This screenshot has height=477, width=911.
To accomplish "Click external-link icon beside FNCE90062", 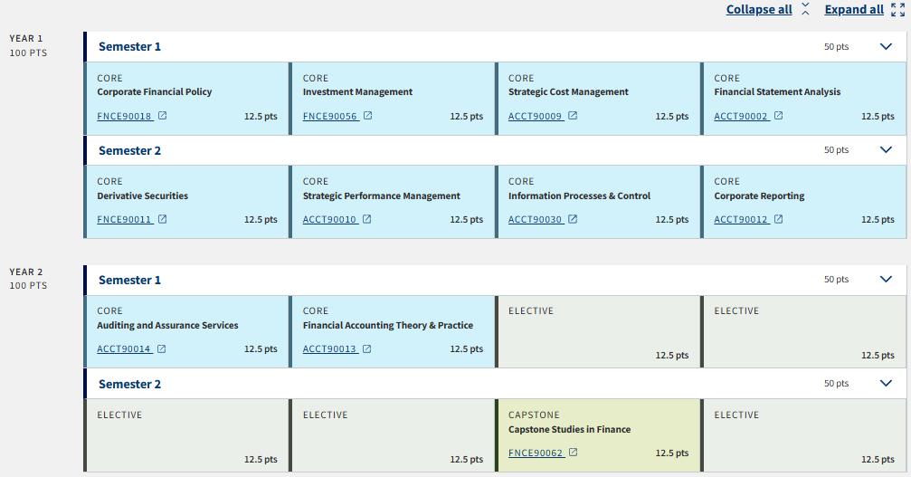I will pyautogui.click(x=574, y=452).
